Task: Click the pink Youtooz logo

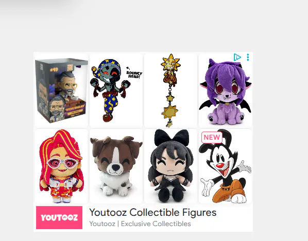Action: tap(59, 217)
